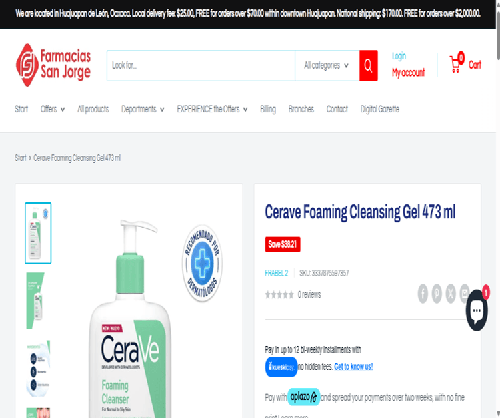Open the chat bubble widget
The height and width of the screenshot is (418, 500).
click(x=477, y=310)
